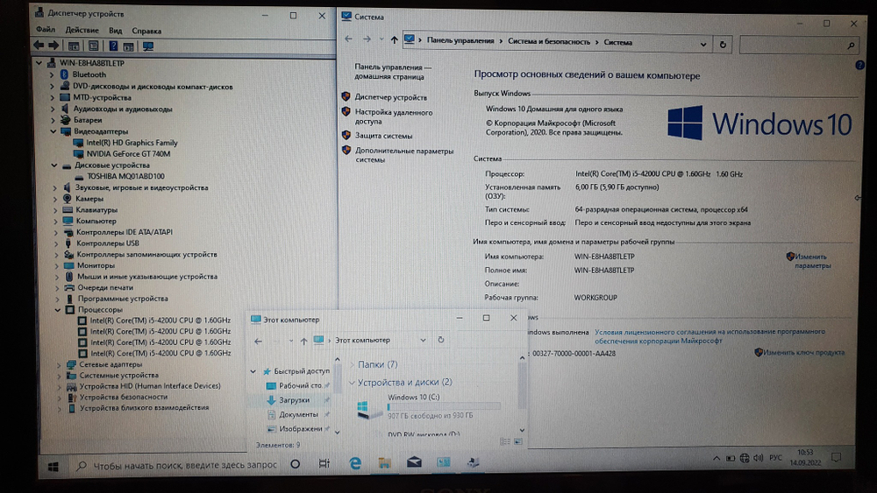This screenshot has width=877, height=493.
Task: Open Диспетчер устройств link in System window
Action: coord(390,97)
